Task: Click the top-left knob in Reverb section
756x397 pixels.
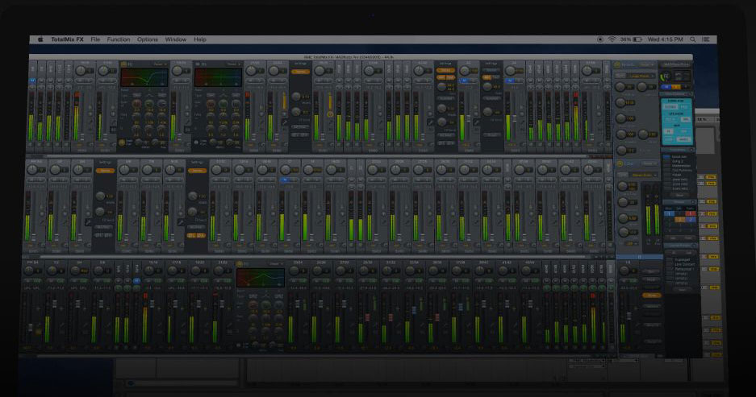Action: pos(620,87)
